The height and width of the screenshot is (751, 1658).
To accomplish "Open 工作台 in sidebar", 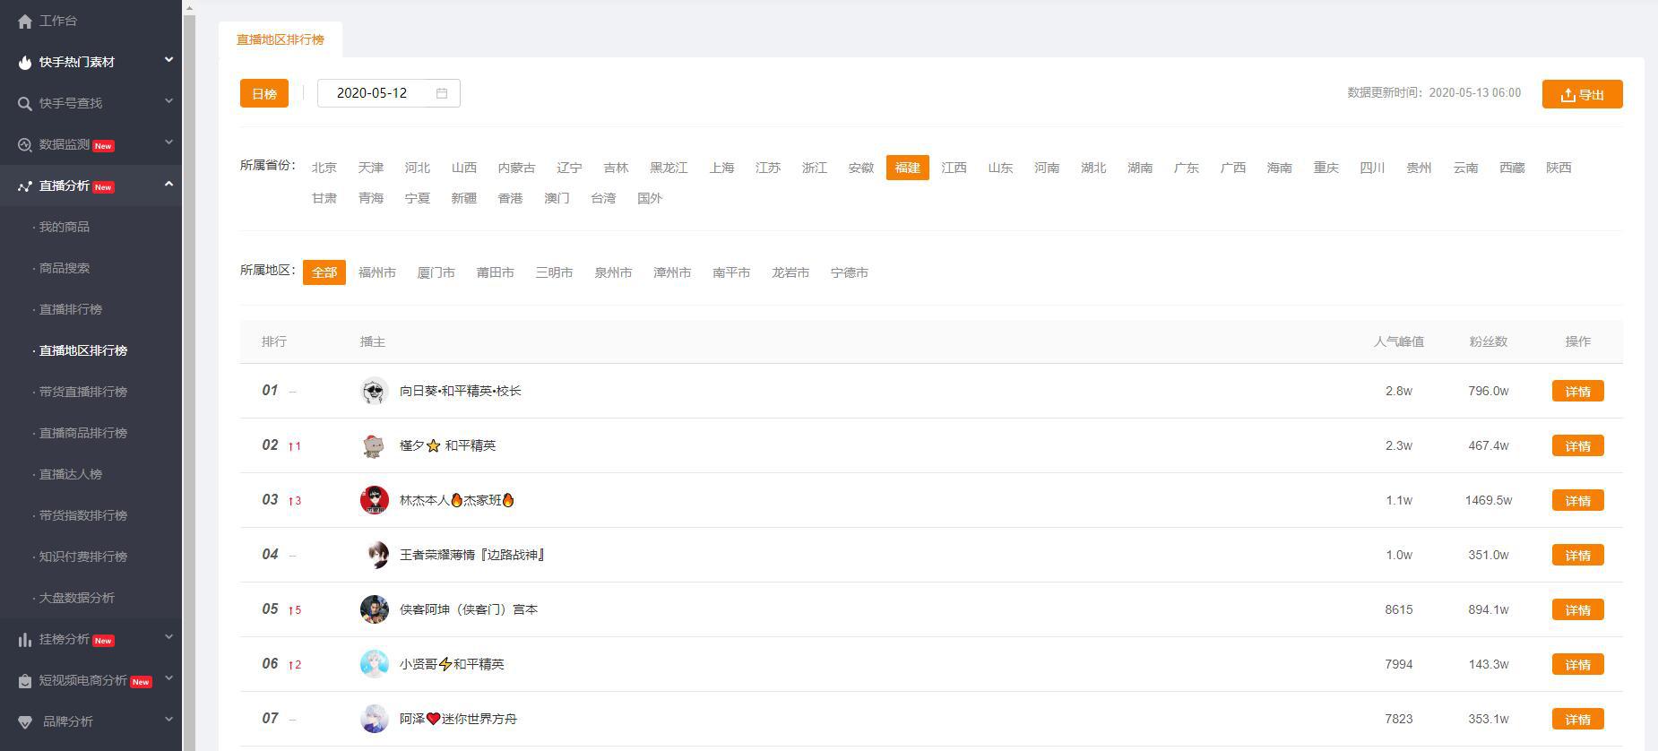I will click(58, 21).
